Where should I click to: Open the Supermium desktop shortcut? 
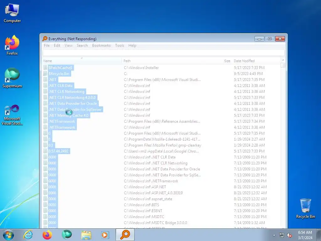(12, 78)
